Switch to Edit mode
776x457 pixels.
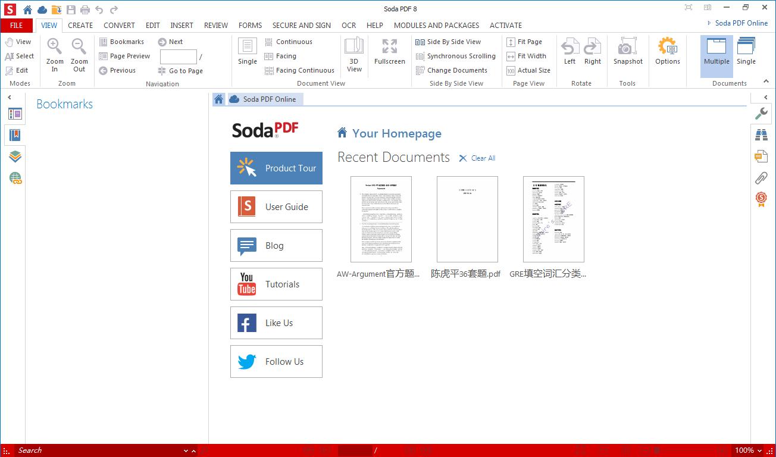tap(17, 70)
